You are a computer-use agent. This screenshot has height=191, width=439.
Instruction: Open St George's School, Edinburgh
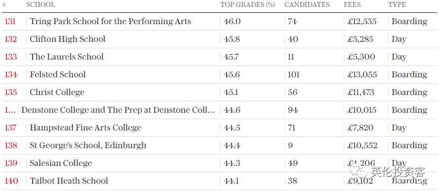point(88,146)
